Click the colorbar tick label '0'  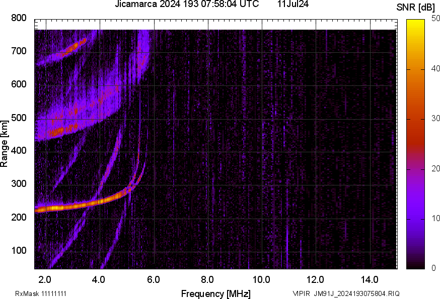click(434, 268)
